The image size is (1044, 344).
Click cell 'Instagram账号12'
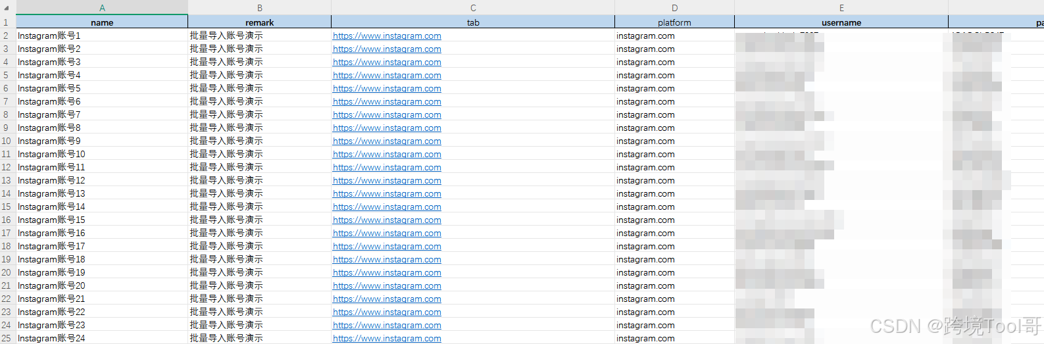tap(102, 180)
